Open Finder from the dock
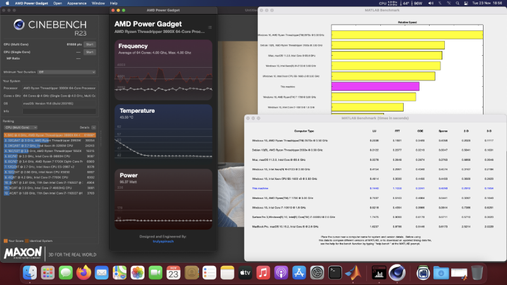This screenshot has height=285, width=507. point(30,273)
